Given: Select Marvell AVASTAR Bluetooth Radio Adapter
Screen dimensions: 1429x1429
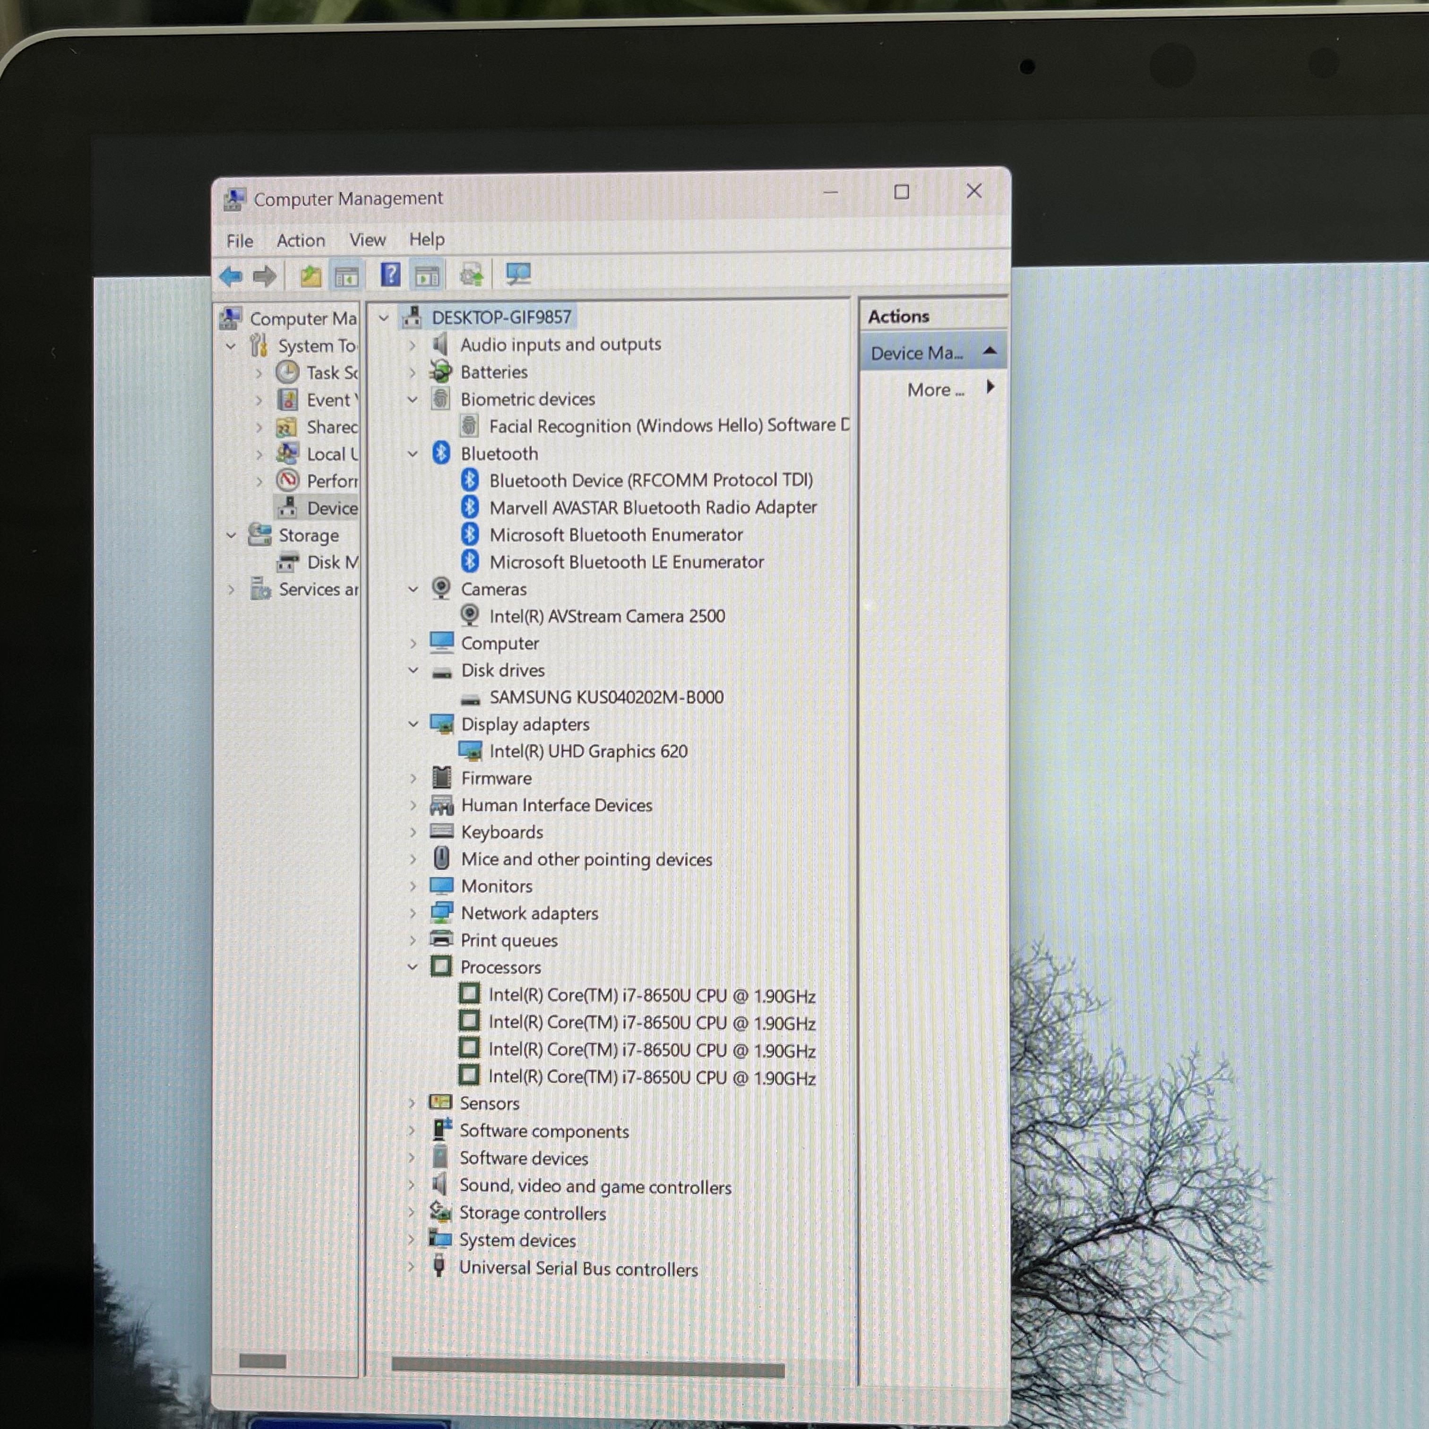Looking at the screenshot, I should (x=653, y=508).
